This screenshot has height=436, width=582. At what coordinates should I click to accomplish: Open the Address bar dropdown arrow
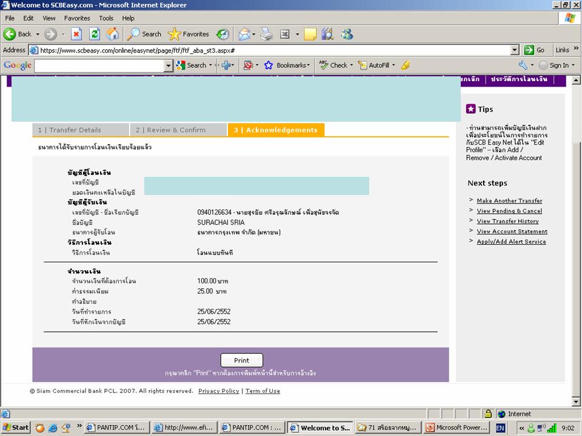pyautogui.click(x=515, y=50)
